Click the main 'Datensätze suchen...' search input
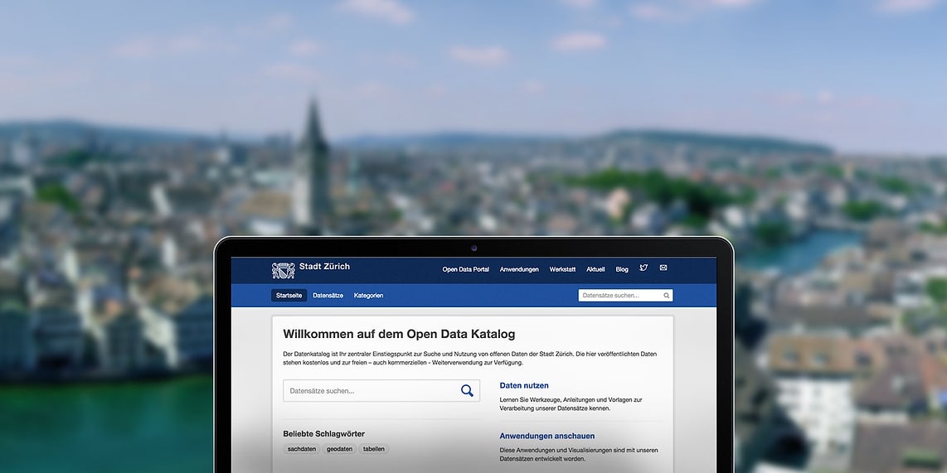Image resolution: width=947 pixels, height=473 pixels. pos(369,391)
